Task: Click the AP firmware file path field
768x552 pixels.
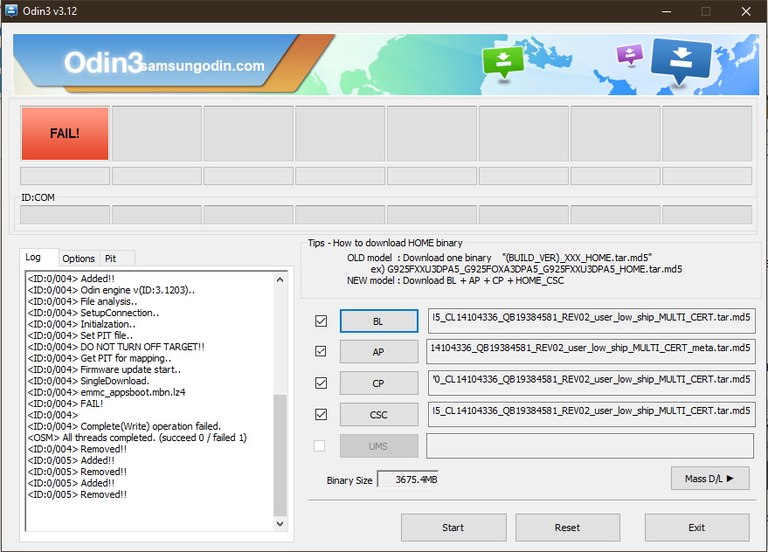Action: [x=591, y=351]
